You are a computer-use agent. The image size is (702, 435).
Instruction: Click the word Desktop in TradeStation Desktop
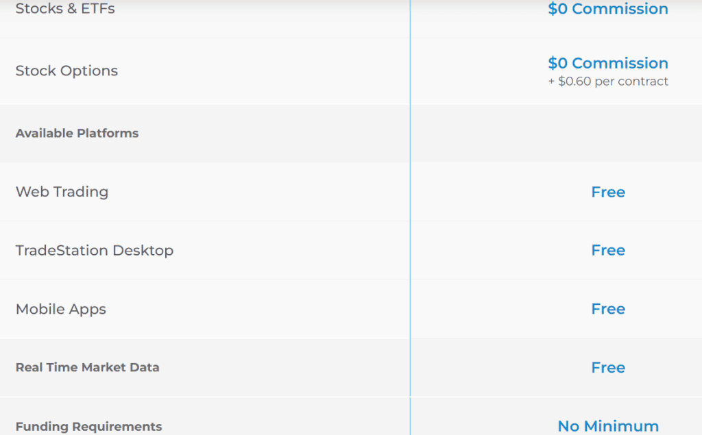143,251
